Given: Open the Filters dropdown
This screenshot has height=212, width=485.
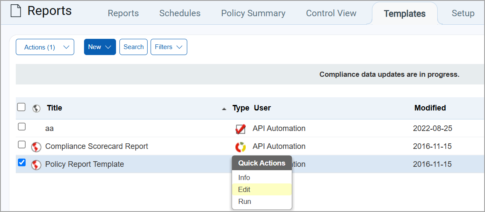Looking at the screenshot, I should tap(169, 47).
